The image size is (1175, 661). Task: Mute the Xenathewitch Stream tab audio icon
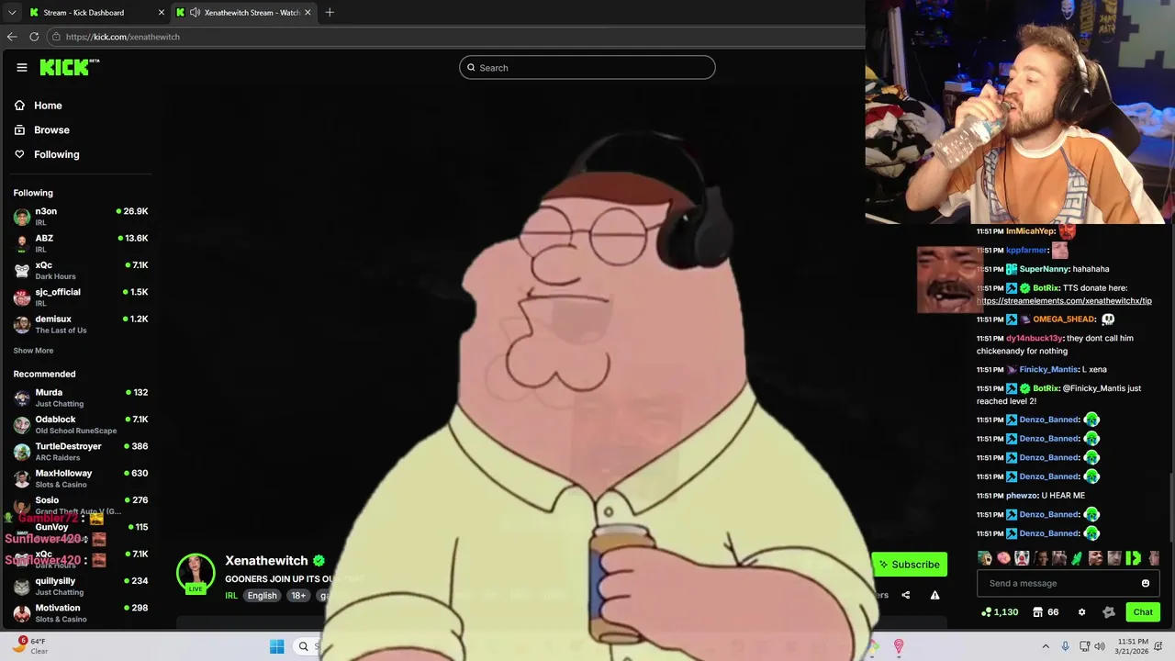[x=195, y=13]
